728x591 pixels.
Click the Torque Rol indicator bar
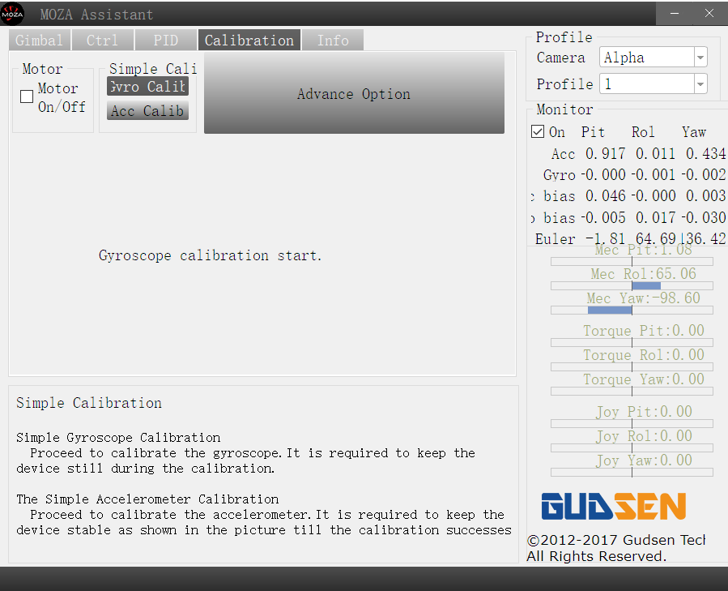(632, 366)
